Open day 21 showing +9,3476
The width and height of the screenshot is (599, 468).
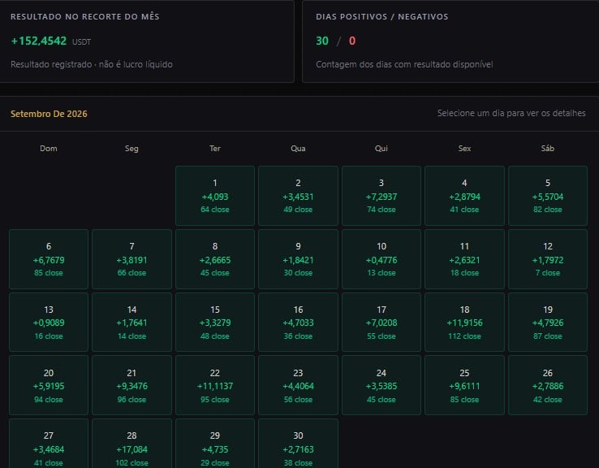131,385
